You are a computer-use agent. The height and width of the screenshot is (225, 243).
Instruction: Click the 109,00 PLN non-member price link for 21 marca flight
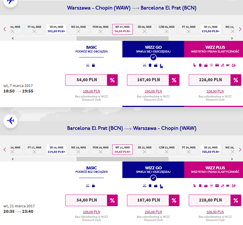pos(91,212)
